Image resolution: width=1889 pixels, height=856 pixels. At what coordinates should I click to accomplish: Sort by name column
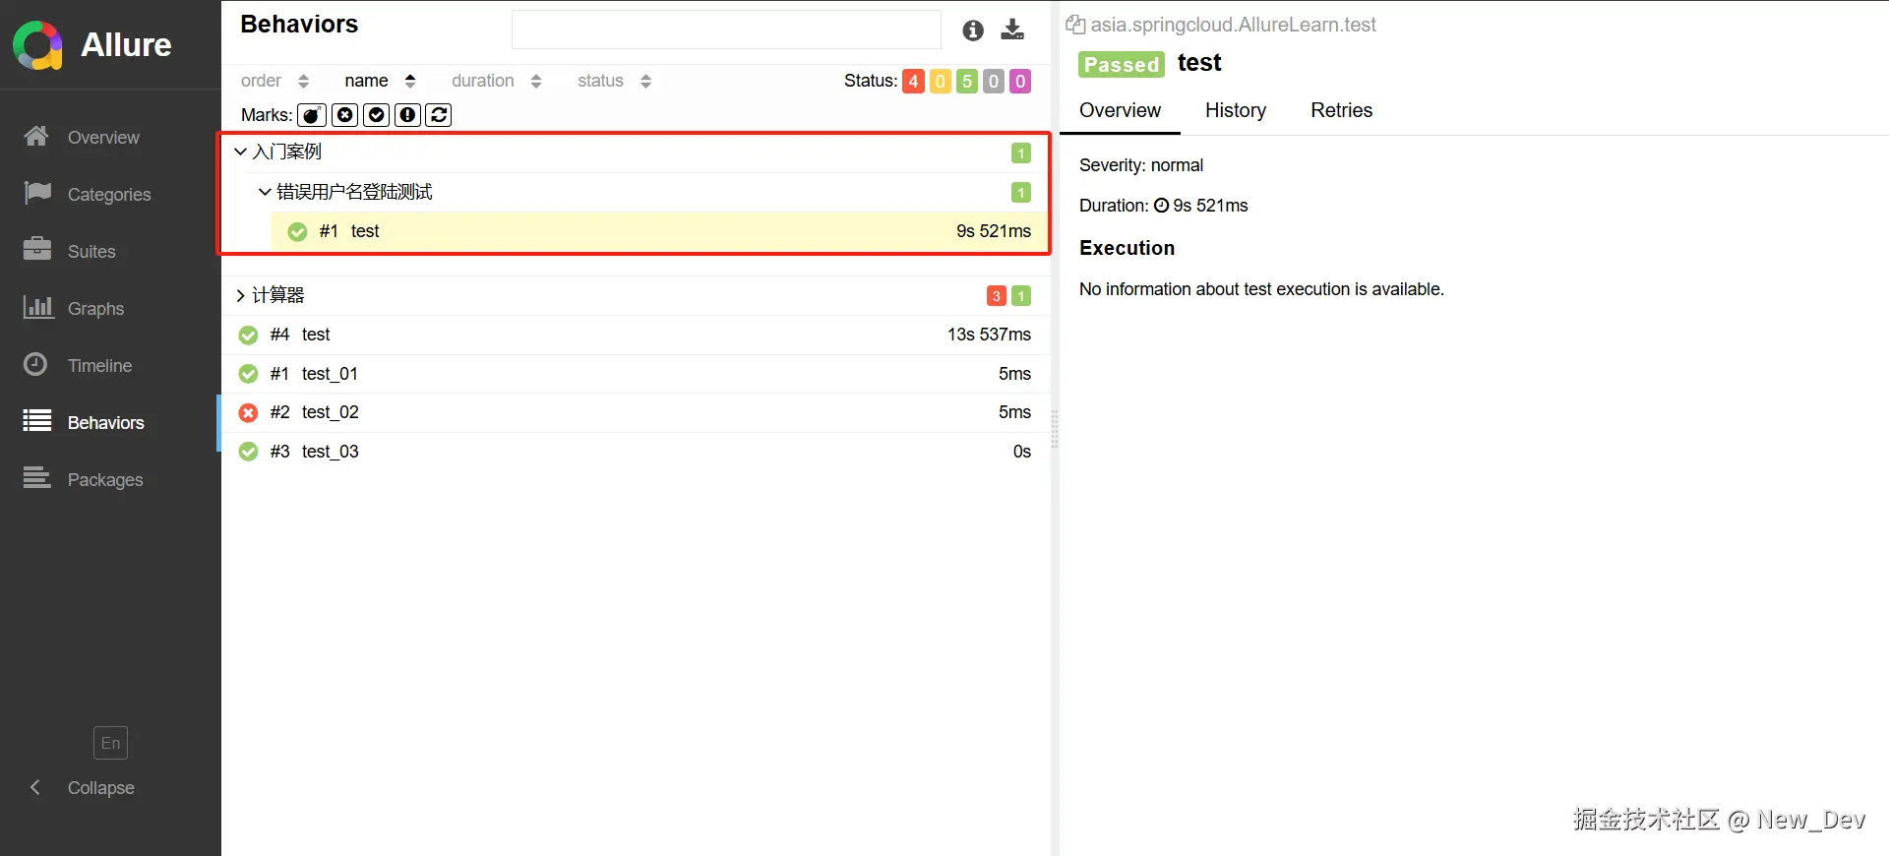(380, 81)
